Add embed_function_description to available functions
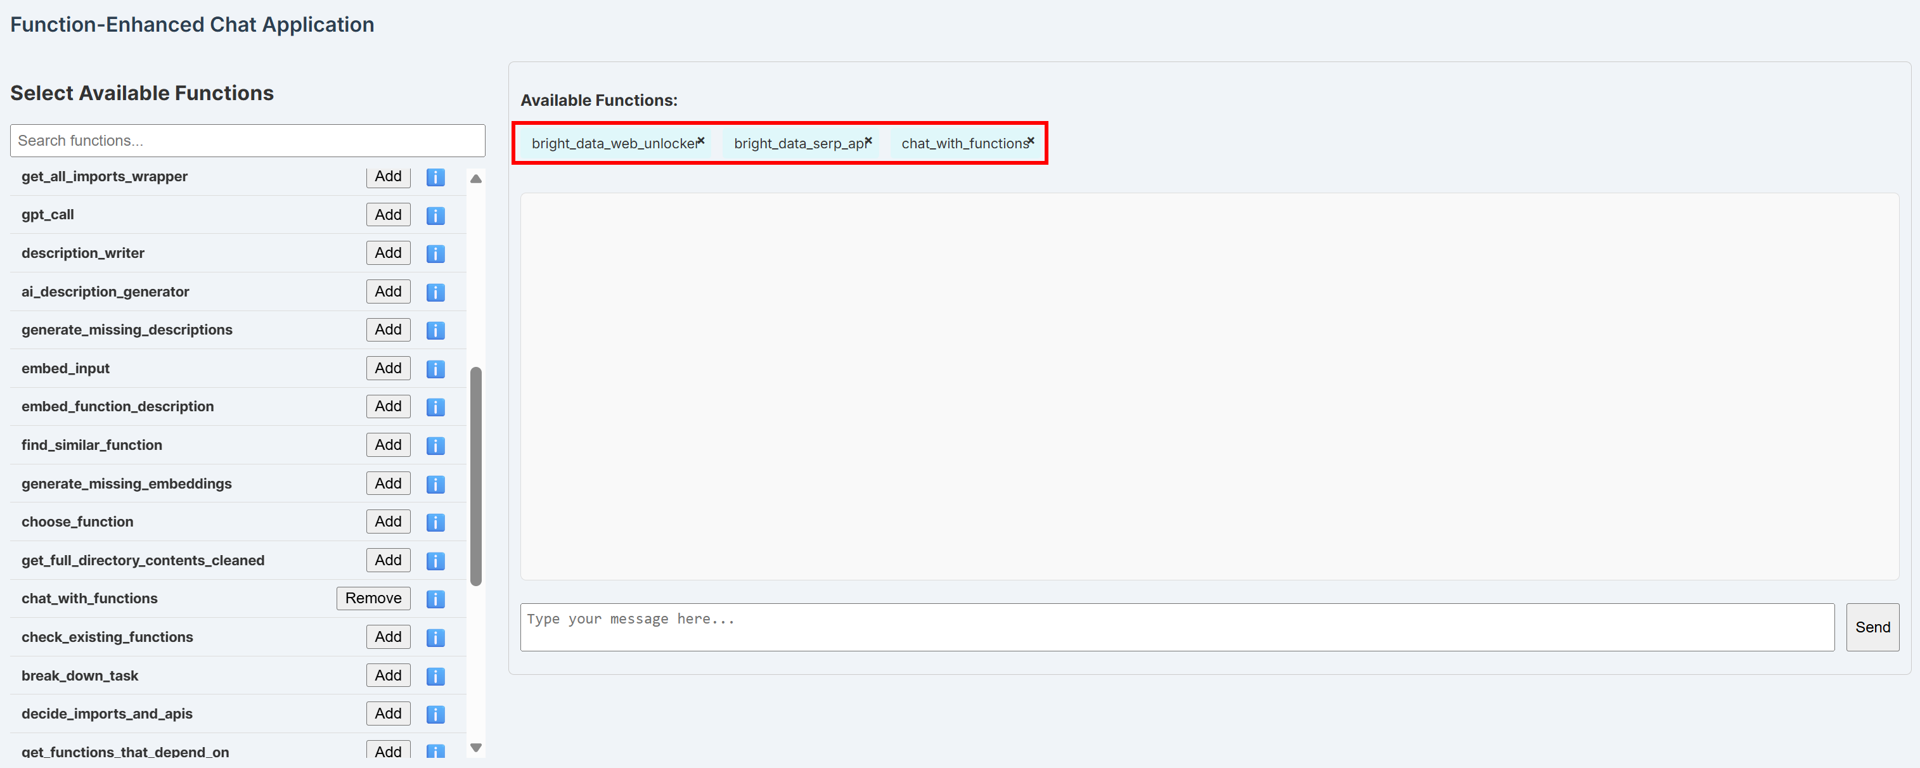The width and height of the screenshot is (1920, 768). coord(387,406)
